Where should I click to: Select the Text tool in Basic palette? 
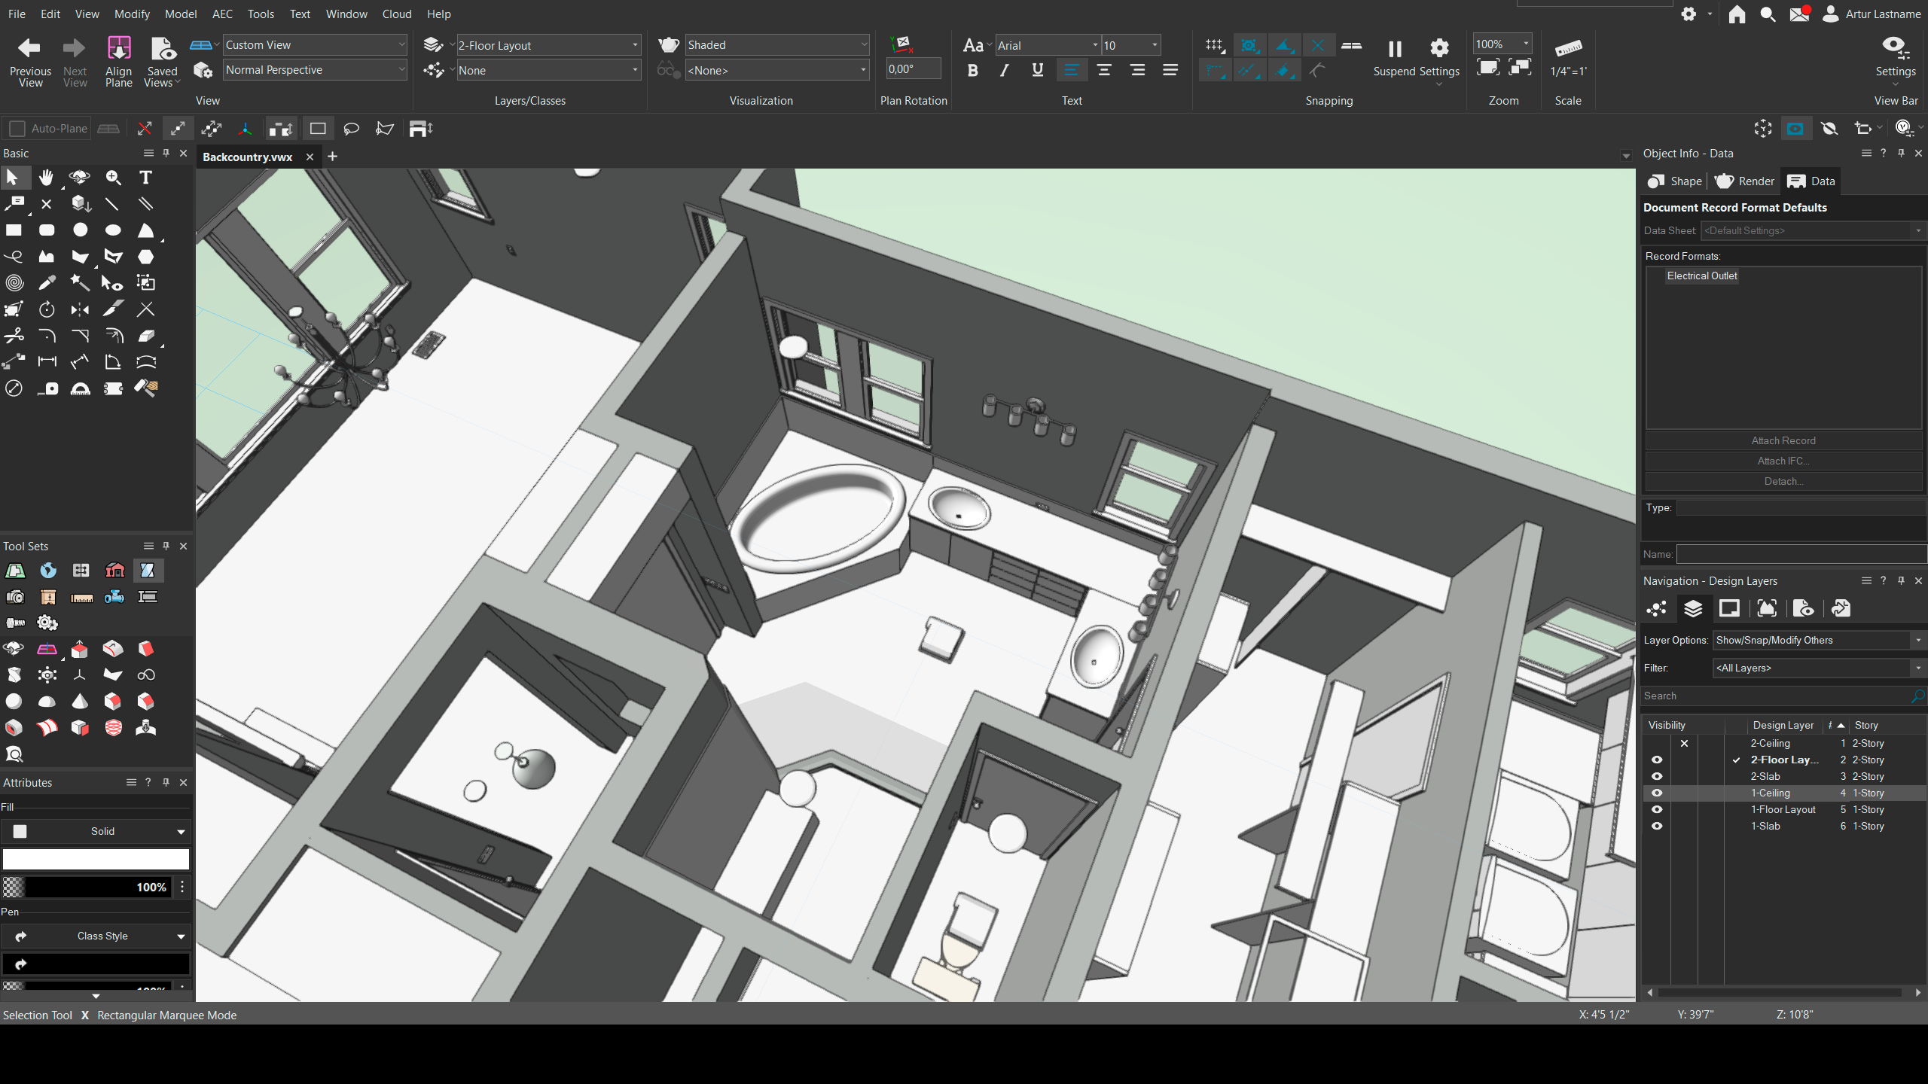[146, 178]
